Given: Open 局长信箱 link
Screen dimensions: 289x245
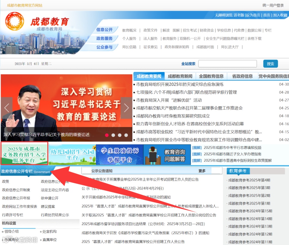Looking at the screenshot, I should tap(129, 47).
